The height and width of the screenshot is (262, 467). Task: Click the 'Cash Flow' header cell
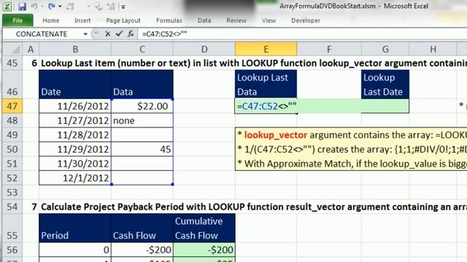coord(142,228)
